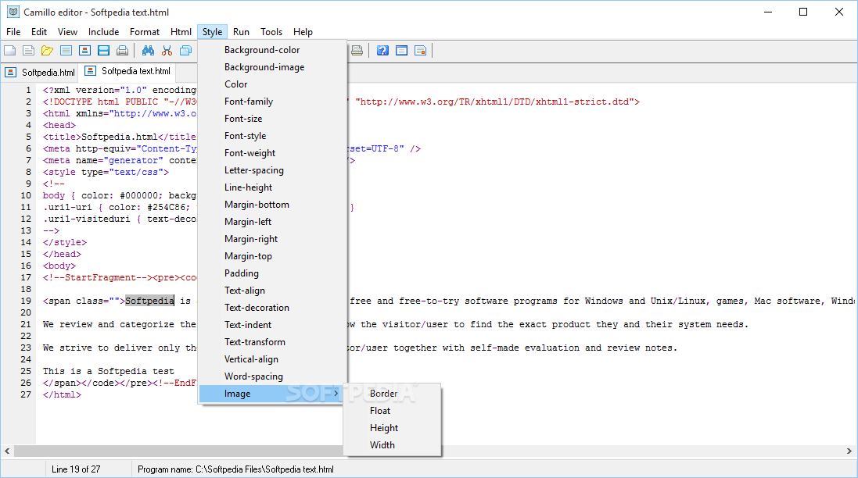Choose the Margin-top entry
858x478 pixels.
coord(272,256)
